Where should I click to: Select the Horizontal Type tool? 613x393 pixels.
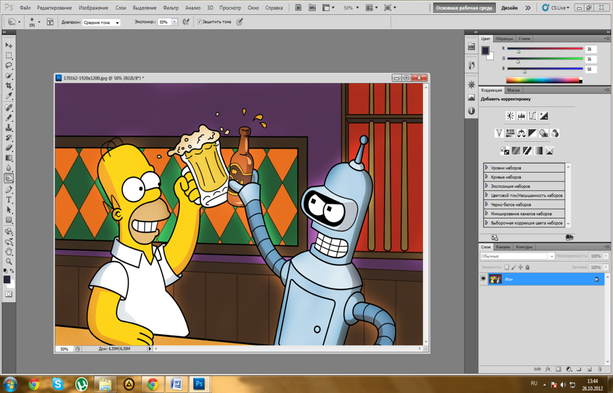[x=8, y=200]
